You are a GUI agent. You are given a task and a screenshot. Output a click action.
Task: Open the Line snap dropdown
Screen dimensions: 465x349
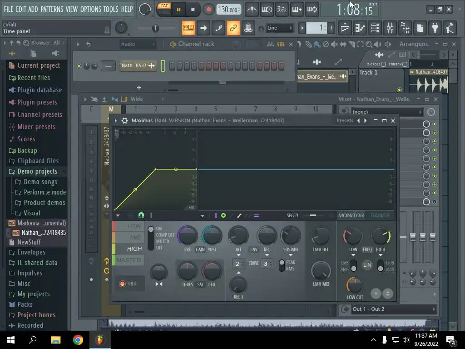click(x=280, y=28)
